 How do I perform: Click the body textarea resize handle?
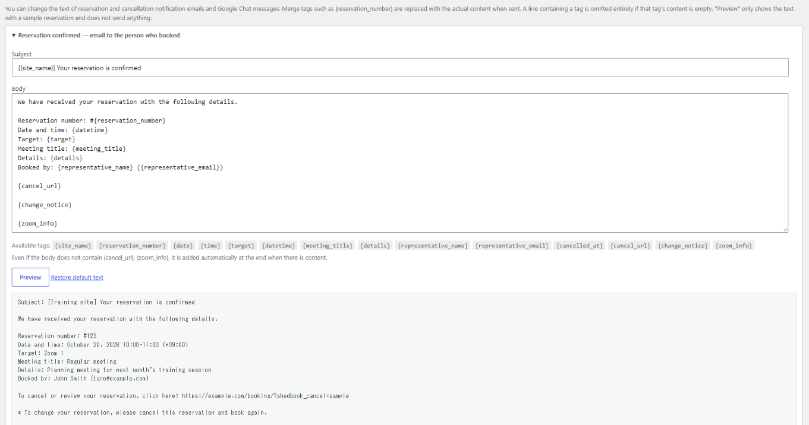[785, 229]
